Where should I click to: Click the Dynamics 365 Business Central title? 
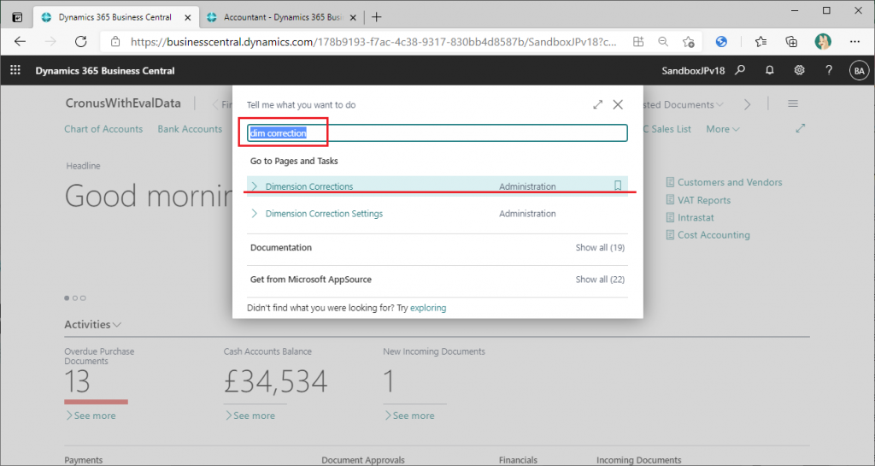coord(105,71)
